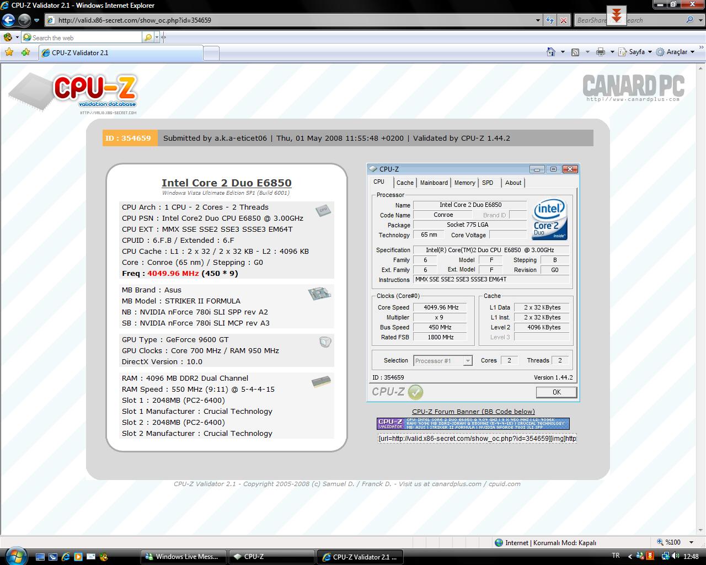Switch to the Cache tab in CPU-Z
The width and height of the screenshot is (706, 565).
click(x=405, y=183)
